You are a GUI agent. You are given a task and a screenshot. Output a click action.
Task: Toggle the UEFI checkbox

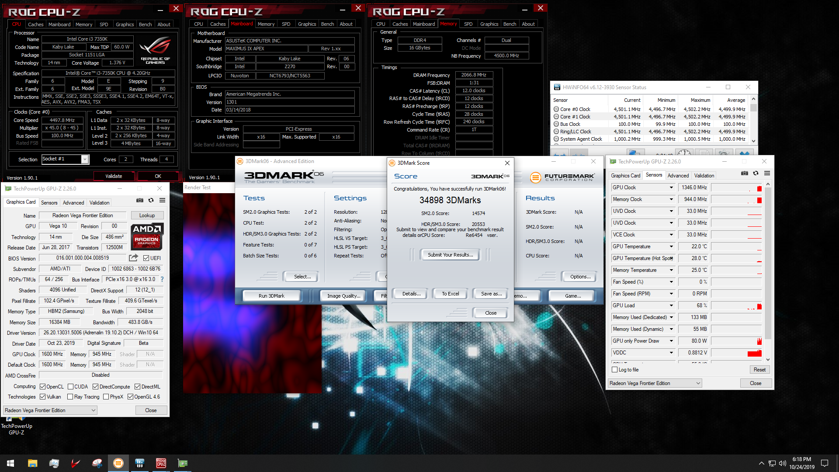146,258
